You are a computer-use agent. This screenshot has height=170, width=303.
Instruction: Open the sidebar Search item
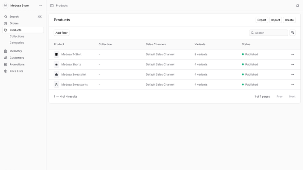(23, 17)
